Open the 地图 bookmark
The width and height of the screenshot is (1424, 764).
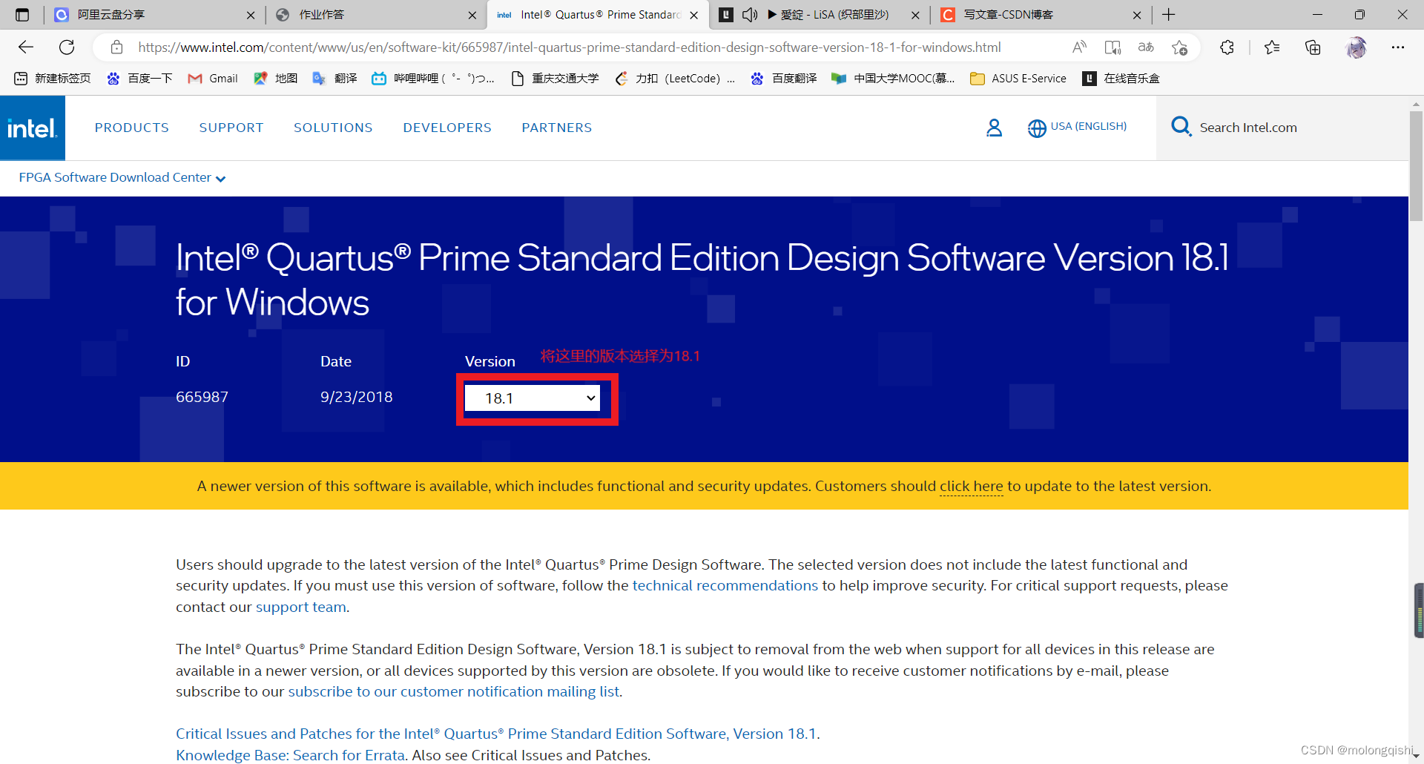point(275,79)
